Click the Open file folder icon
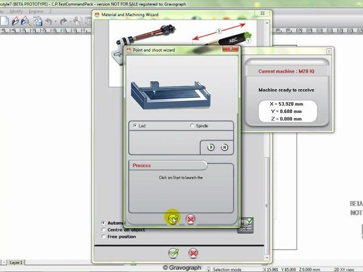Screen dimensions: 363x272 tap(15, 21)
